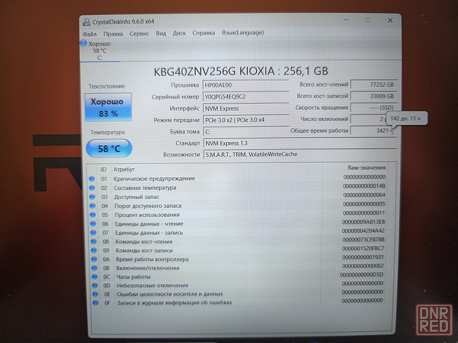Screen dimensions: 458x343
Task: Select the Небезопасные отключения attribute text
Action: tap(153, 285)
